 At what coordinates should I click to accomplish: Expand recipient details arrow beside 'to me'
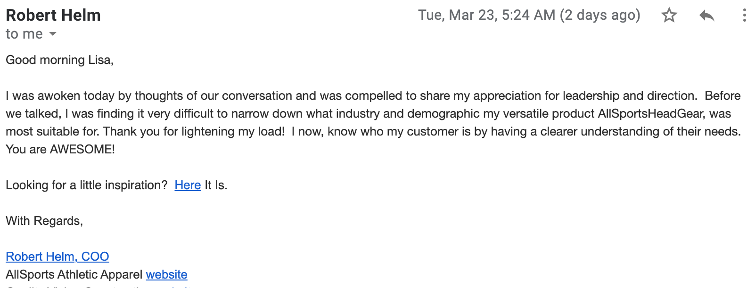(53, 34)
